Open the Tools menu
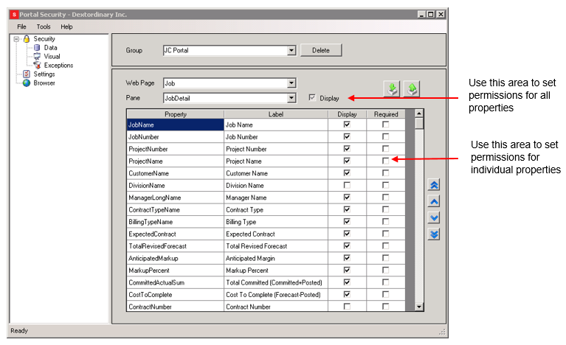 (x=44, y=27)
